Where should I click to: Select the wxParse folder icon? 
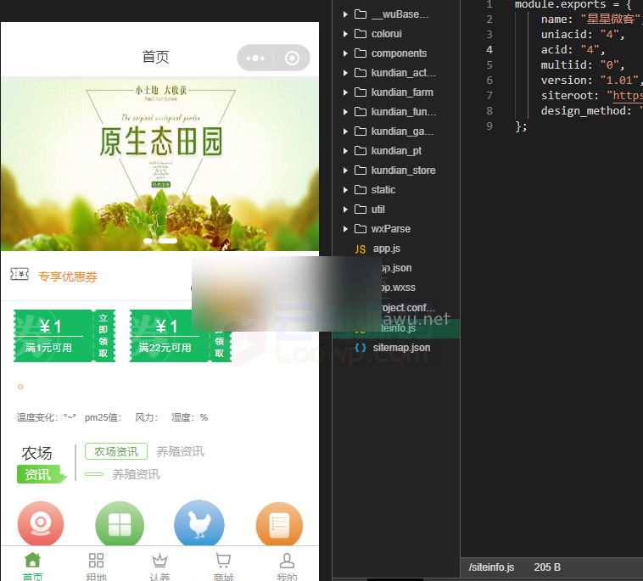coord(361,228)
